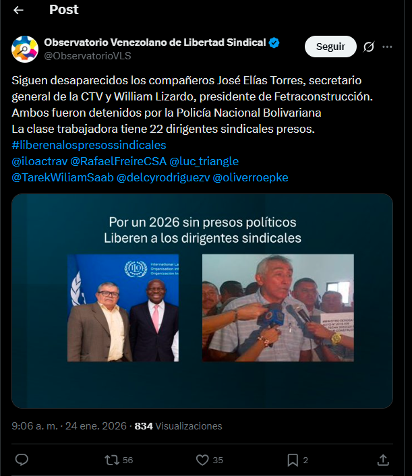Click the back arrow icon

[18, 10]
